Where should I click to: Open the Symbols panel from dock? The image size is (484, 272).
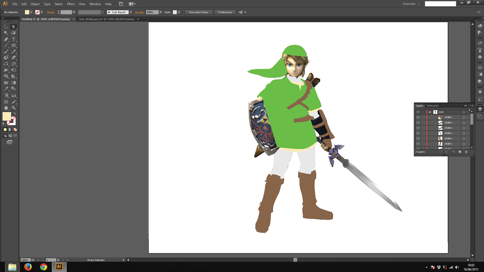click(x=480, y=57)
